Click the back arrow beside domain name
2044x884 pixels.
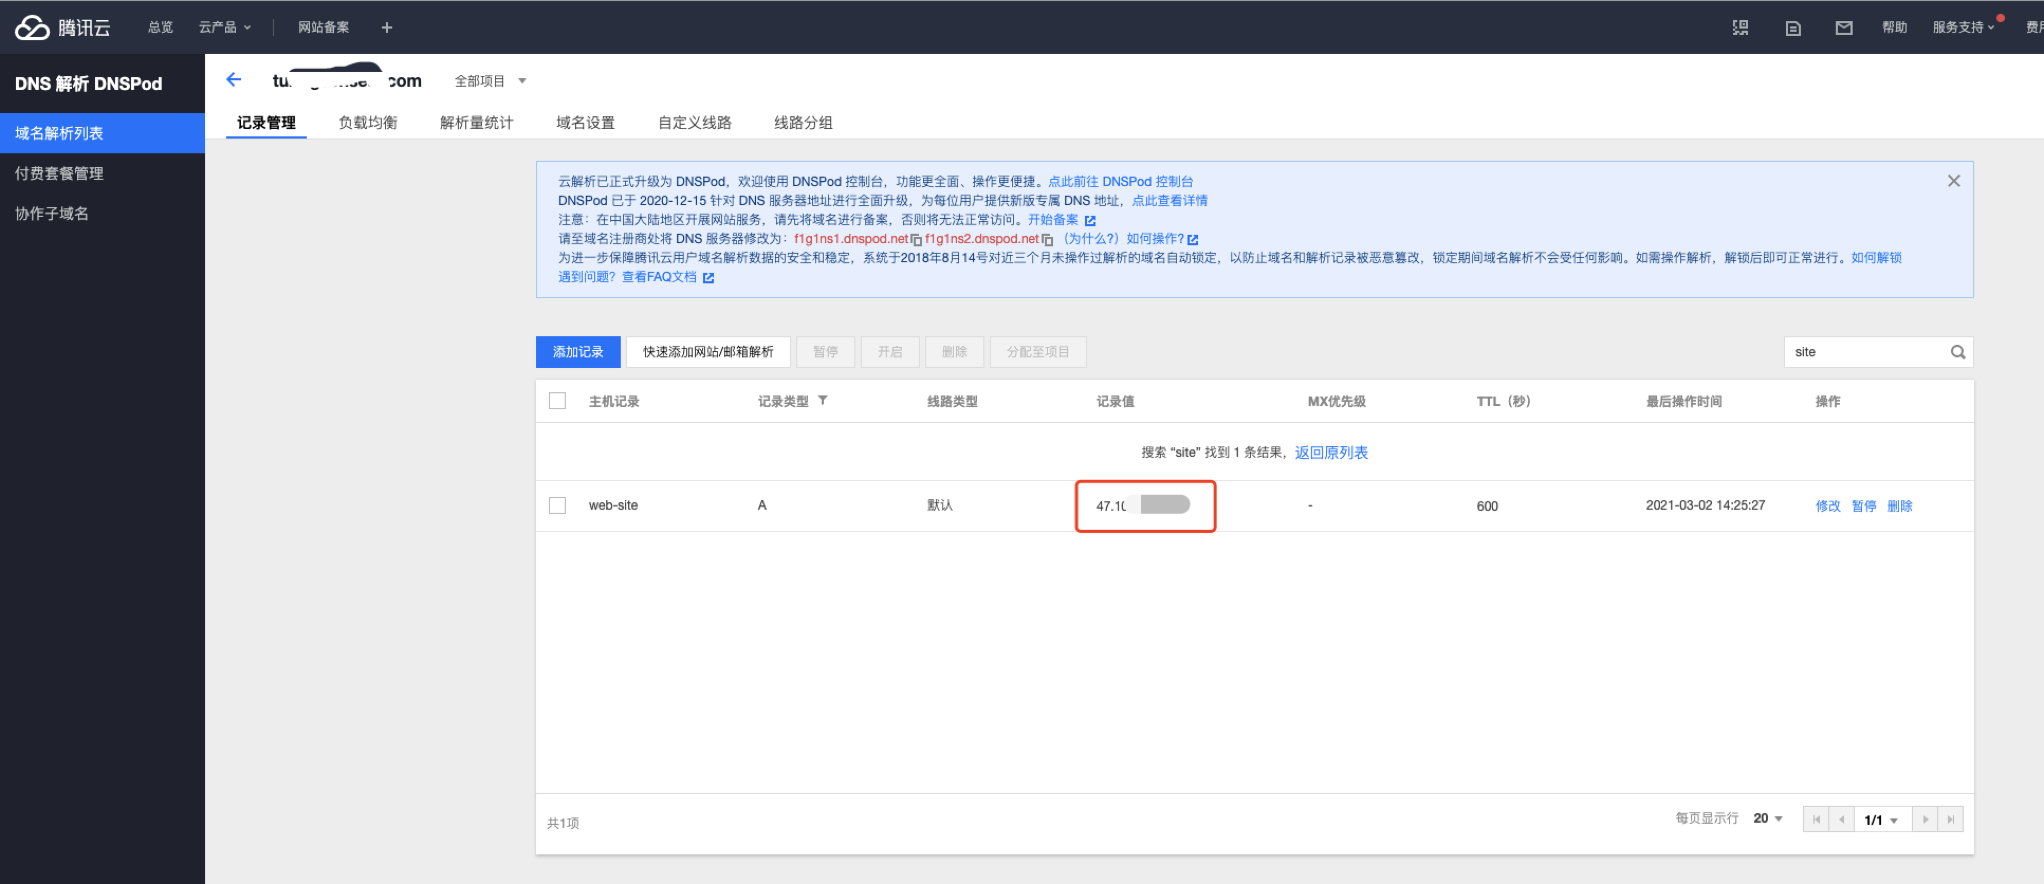tap(233, 79)
